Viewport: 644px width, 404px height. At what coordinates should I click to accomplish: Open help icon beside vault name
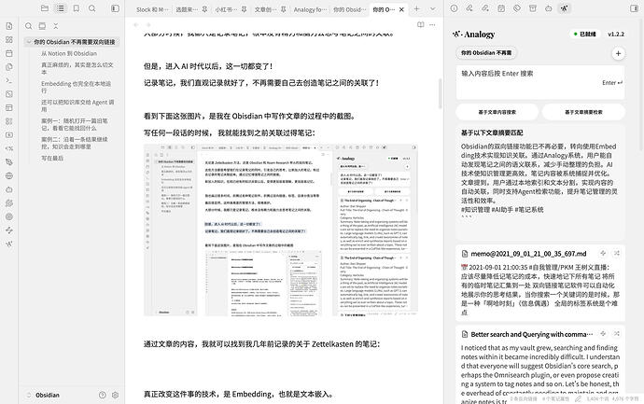103,395
